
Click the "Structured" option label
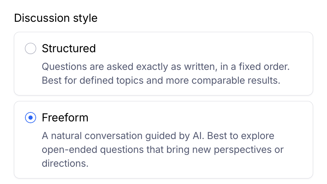[x=69, y=49]
